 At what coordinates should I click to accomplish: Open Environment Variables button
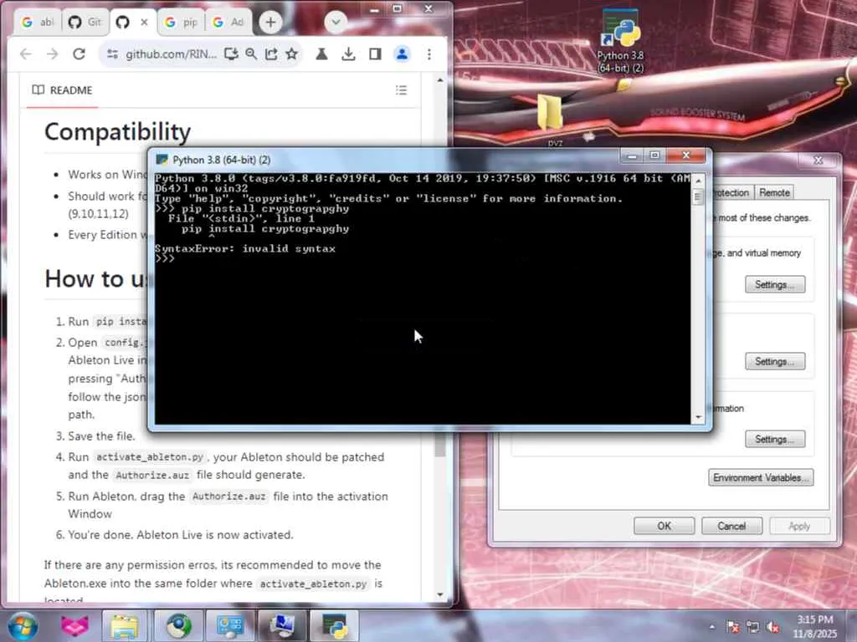point(760,477)
